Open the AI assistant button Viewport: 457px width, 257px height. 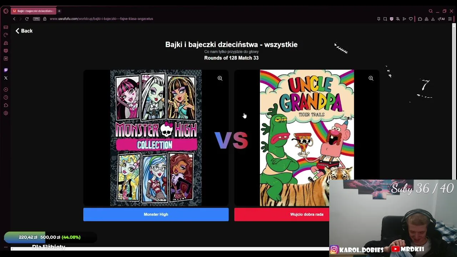point(441,19)
